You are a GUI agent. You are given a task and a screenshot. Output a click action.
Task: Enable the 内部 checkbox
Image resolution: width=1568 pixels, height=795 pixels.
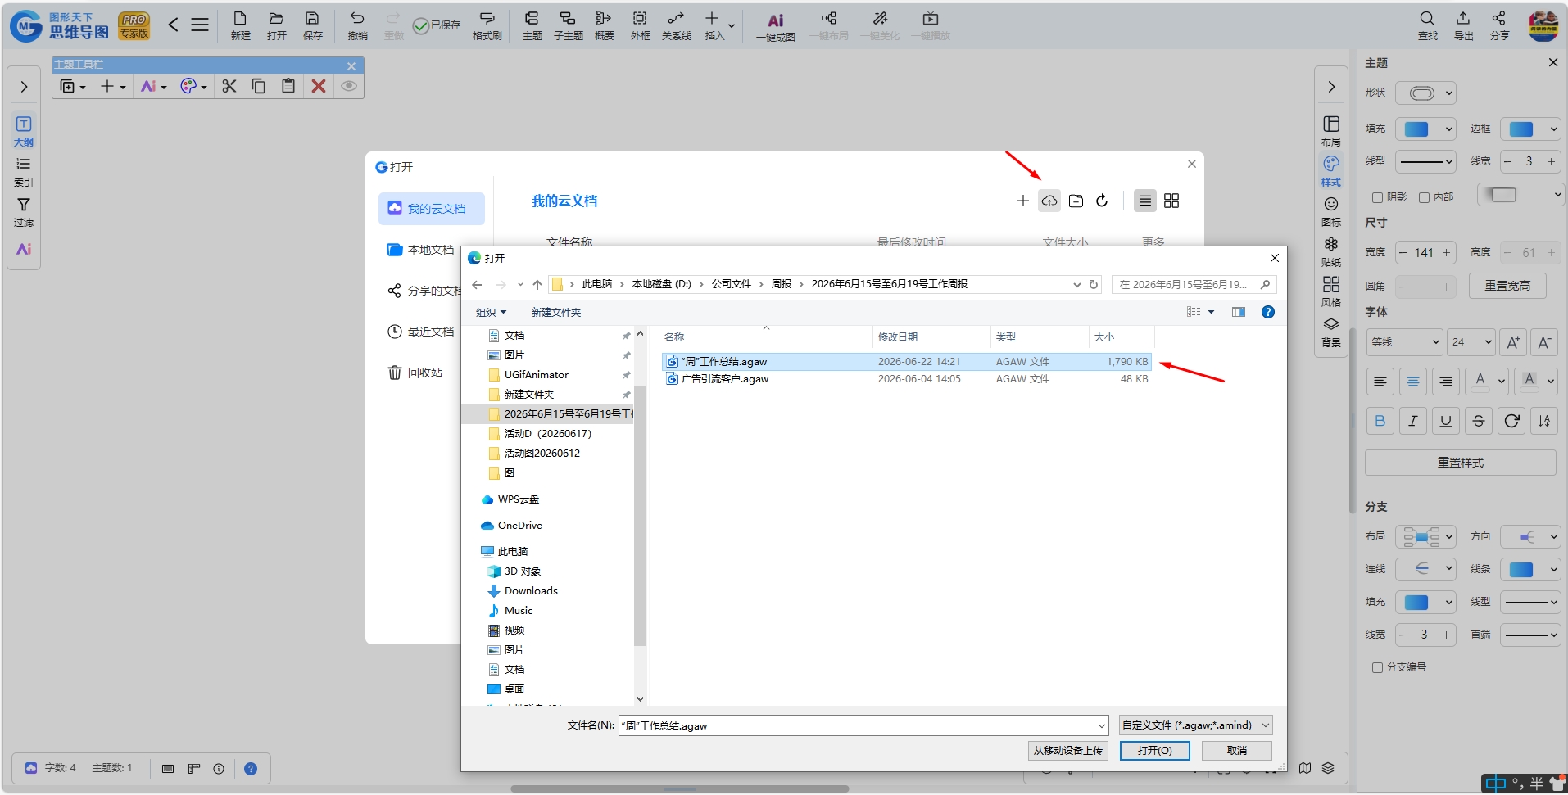[1424, 197]
